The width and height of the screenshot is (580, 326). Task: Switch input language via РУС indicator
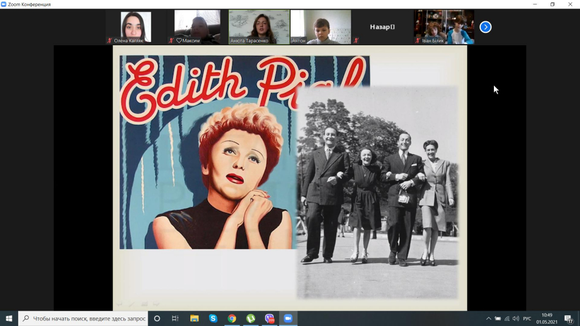527,319
